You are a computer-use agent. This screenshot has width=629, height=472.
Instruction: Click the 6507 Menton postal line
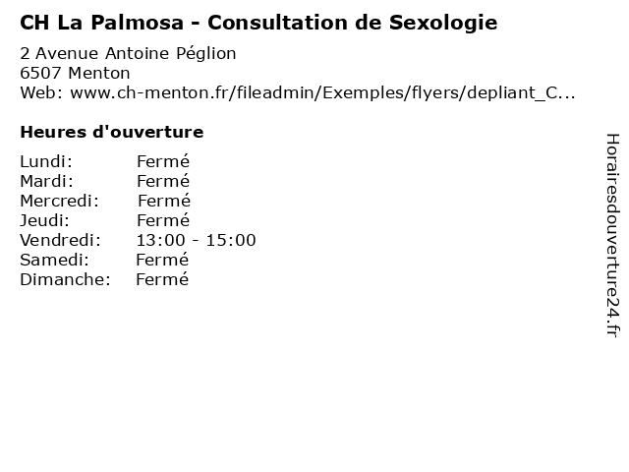point(75,73)
